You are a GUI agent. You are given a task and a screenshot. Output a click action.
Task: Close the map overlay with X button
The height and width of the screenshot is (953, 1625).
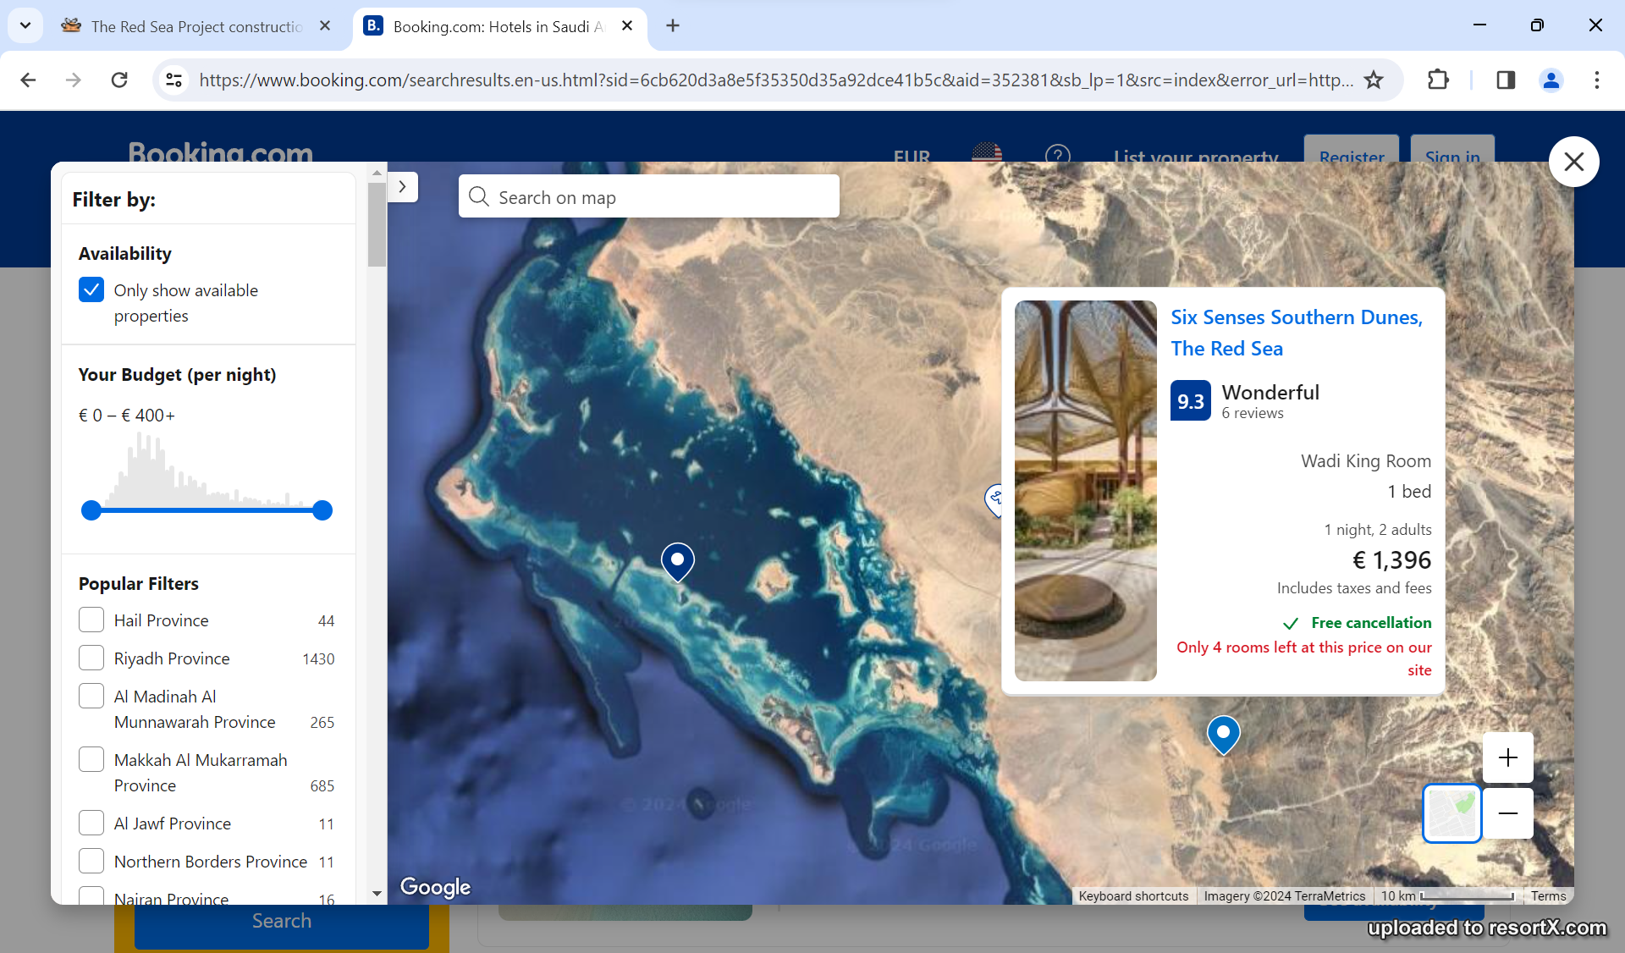(x=1573, y=162)
